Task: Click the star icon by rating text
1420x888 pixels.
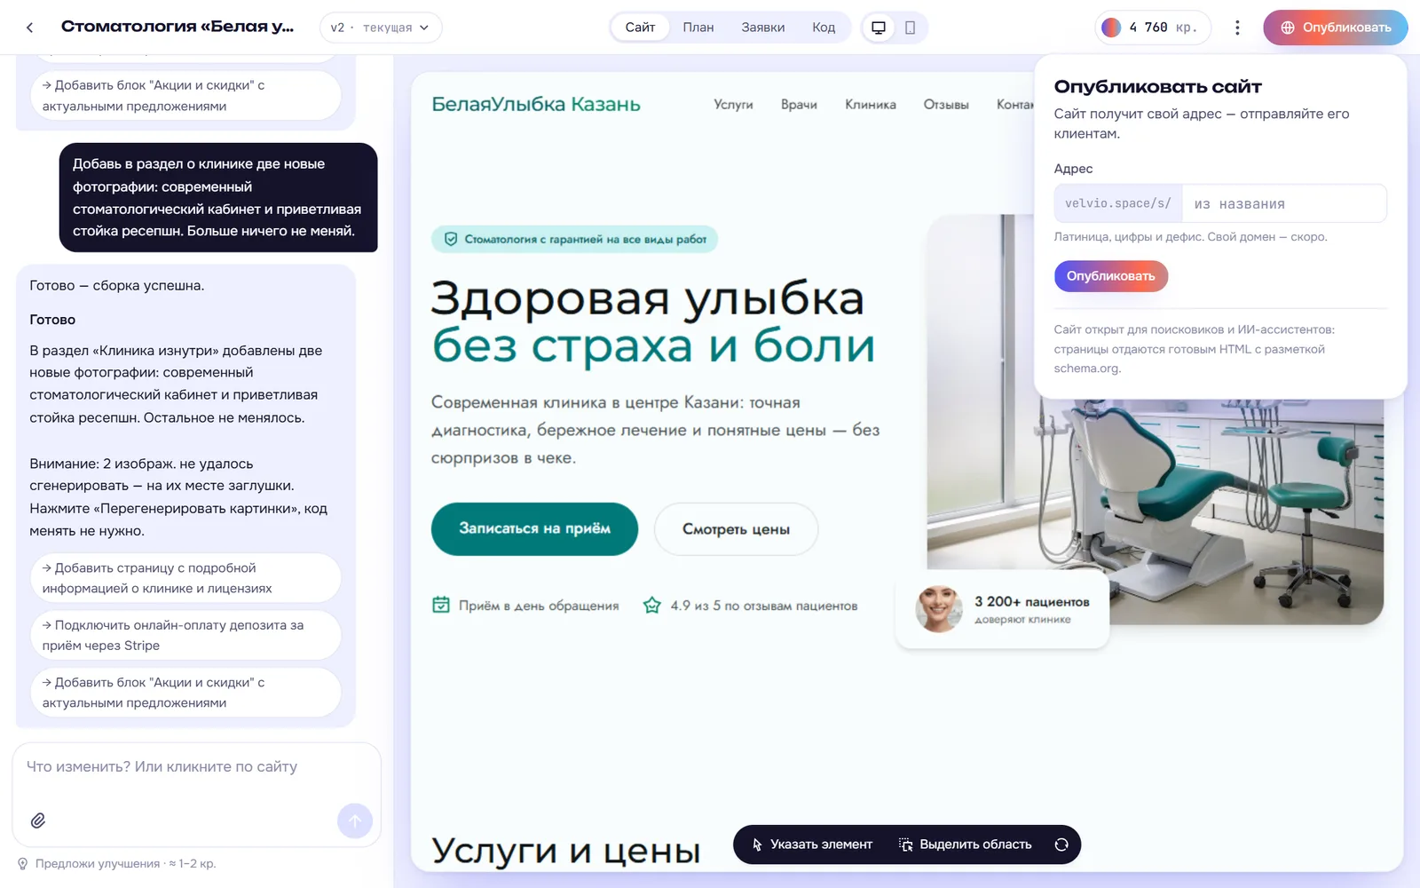Action: click(x=652, y=605)
